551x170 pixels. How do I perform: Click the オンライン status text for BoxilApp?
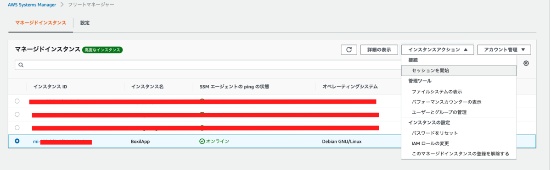tap(218, 141)
